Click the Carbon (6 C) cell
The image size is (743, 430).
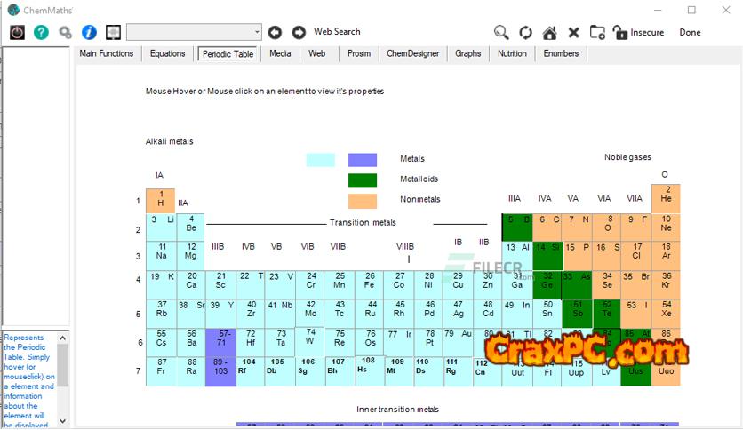click(x=547, y=227)
